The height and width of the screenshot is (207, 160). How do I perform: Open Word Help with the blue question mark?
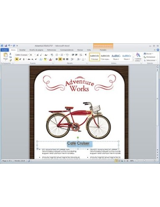158,50
